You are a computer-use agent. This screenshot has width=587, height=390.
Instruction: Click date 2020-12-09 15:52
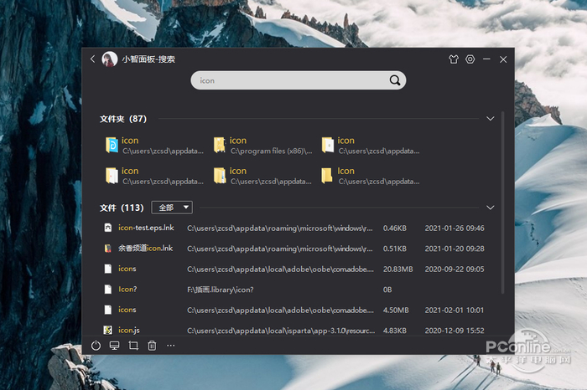[455, 331]
